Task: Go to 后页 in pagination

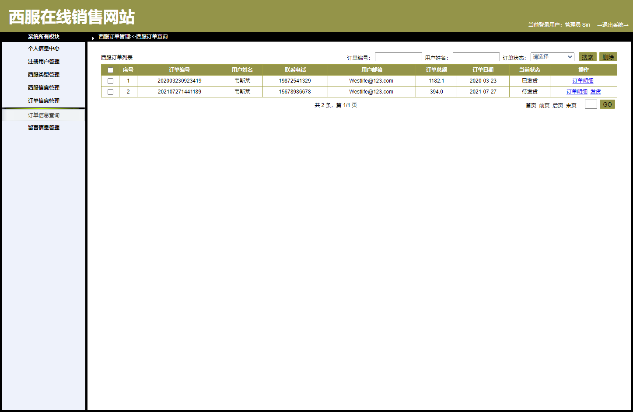Action: point(558,105)
